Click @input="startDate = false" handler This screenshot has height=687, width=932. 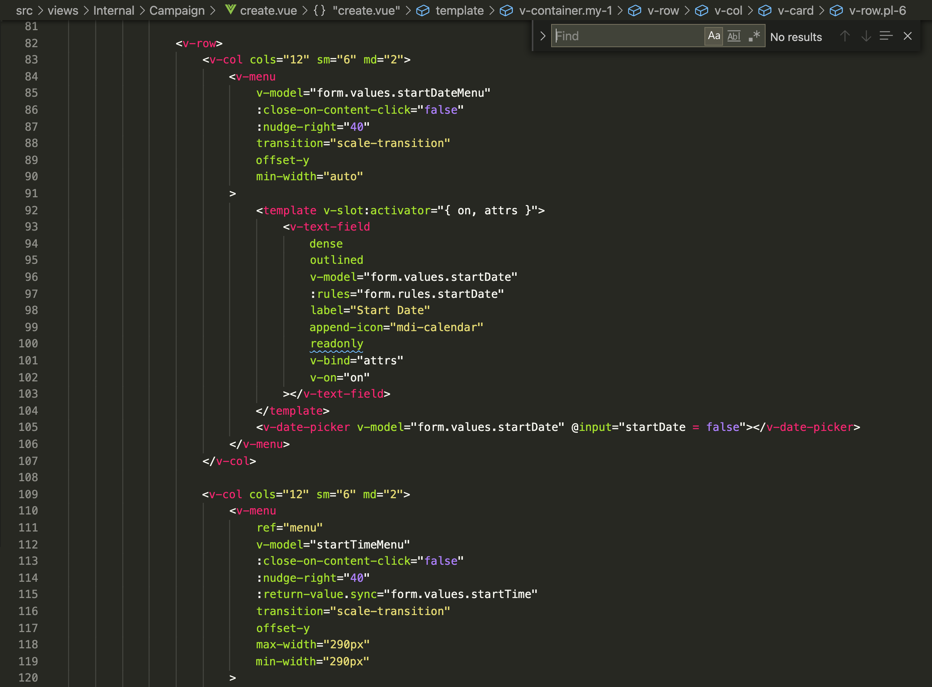coord(659,427)
